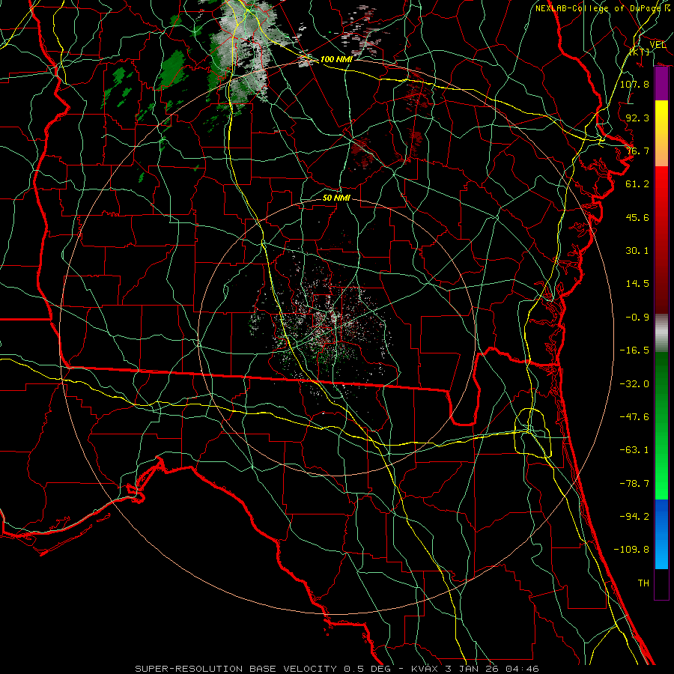Select the 61.2 legend value

click(637, 184)
